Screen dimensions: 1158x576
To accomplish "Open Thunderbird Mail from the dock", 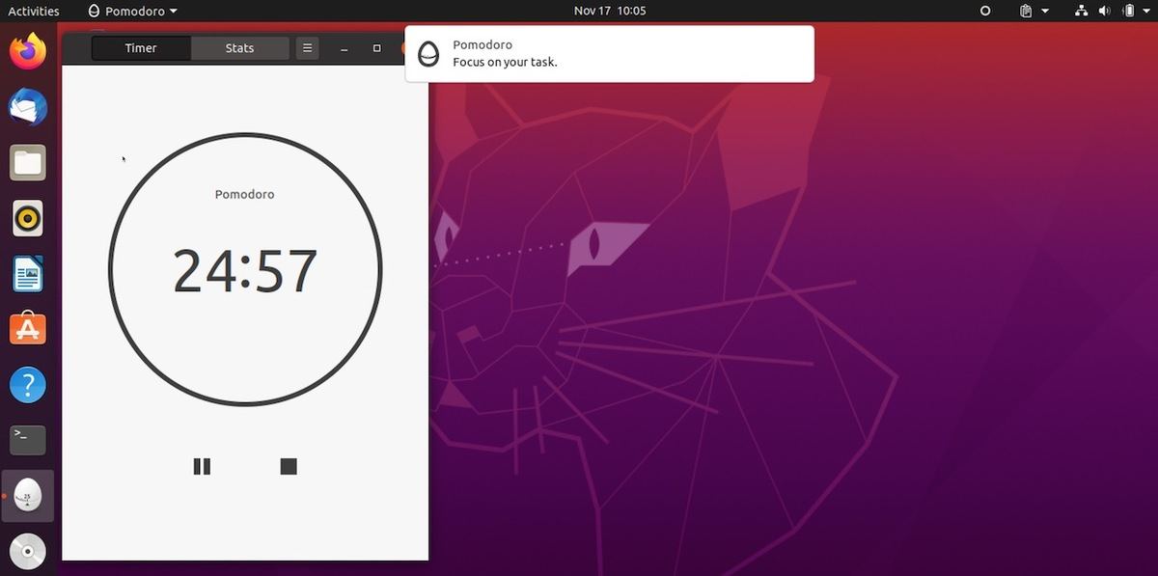I will [28, 107].
